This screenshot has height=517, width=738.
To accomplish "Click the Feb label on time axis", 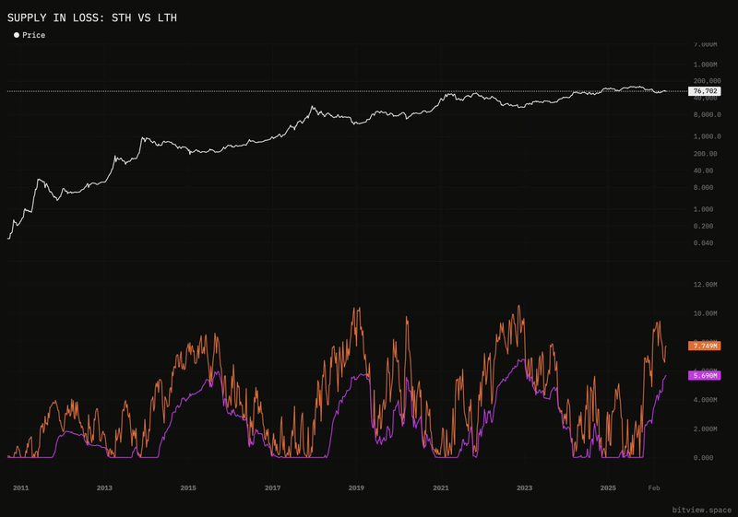I will click(x=654, y=488).
